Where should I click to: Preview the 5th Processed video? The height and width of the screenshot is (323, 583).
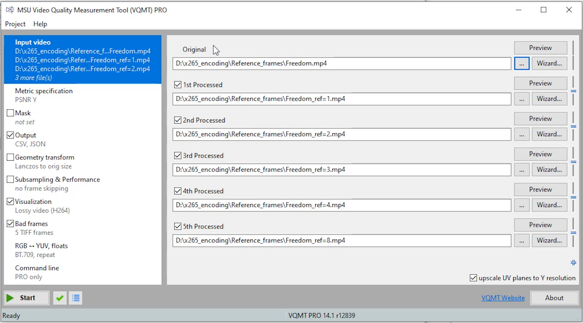pos(541,225)
